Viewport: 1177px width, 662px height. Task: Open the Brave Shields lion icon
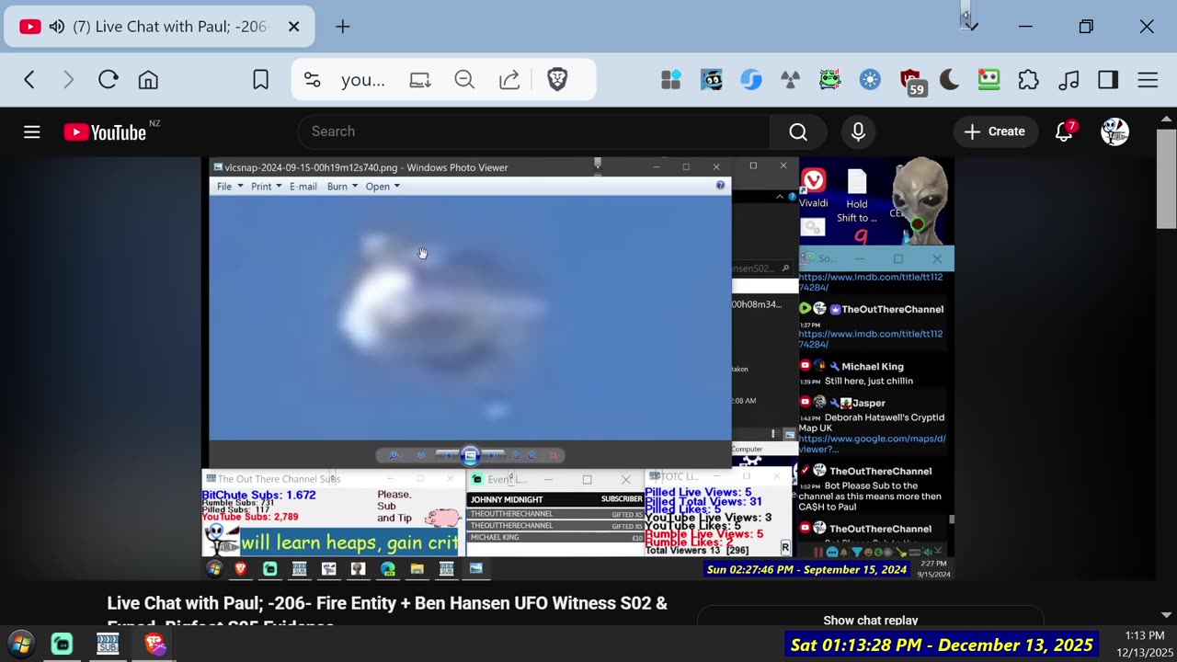(557, 80)
